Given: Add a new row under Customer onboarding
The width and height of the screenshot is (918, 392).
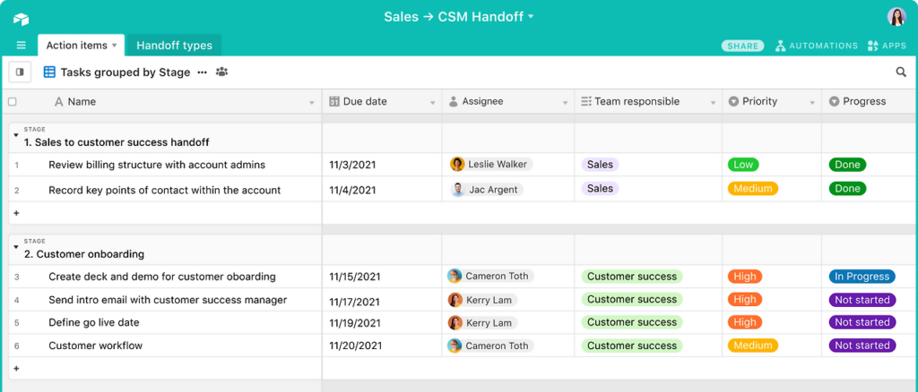Looking at the screenshot, I should (x=16, y=369).
